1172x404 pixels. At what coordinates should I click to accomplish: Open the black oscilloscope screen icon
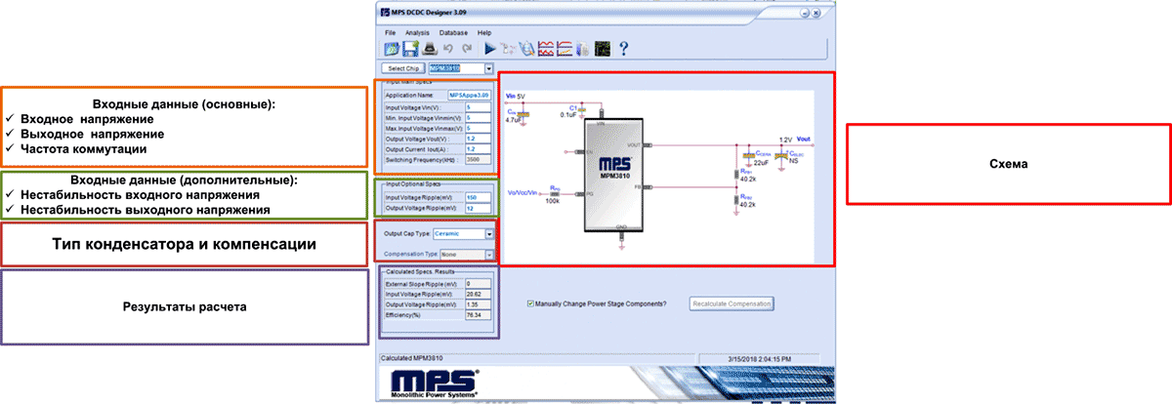[x=602, y=47]
